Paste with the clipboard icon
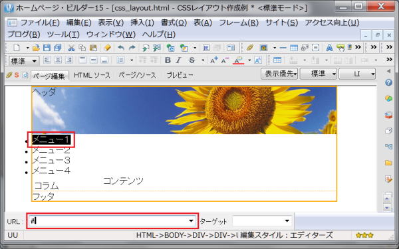399x249 pixels. pos(93,48)
